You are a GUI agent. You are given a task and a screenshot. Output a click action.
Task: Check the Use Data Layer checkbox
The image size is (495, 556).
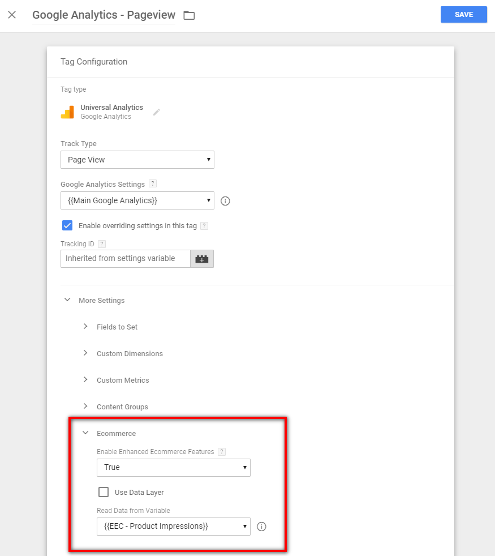104,492
